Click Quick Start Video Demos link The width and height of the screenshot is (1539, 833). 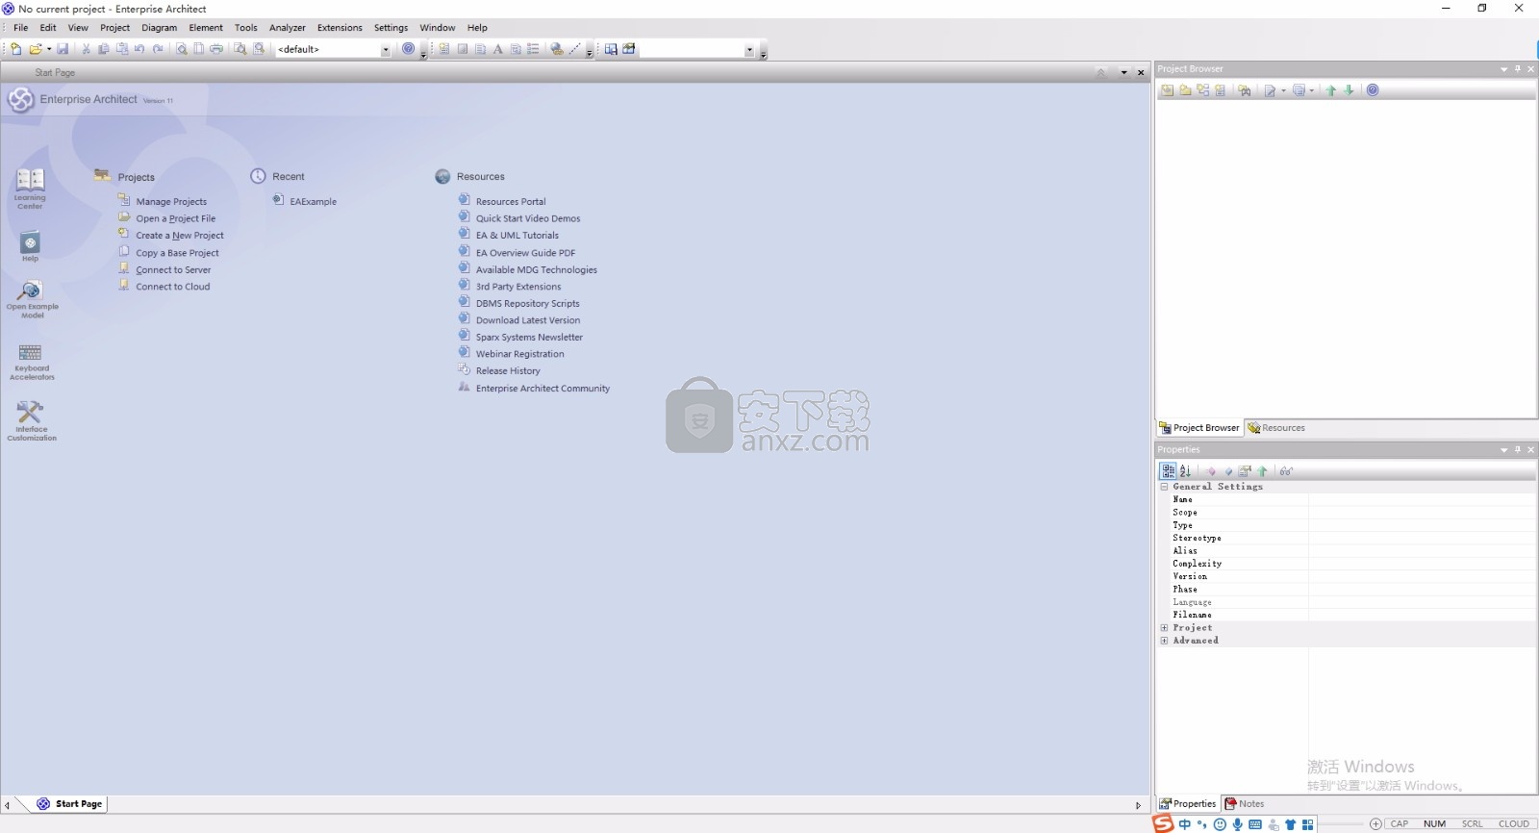(x=528, y=219)
